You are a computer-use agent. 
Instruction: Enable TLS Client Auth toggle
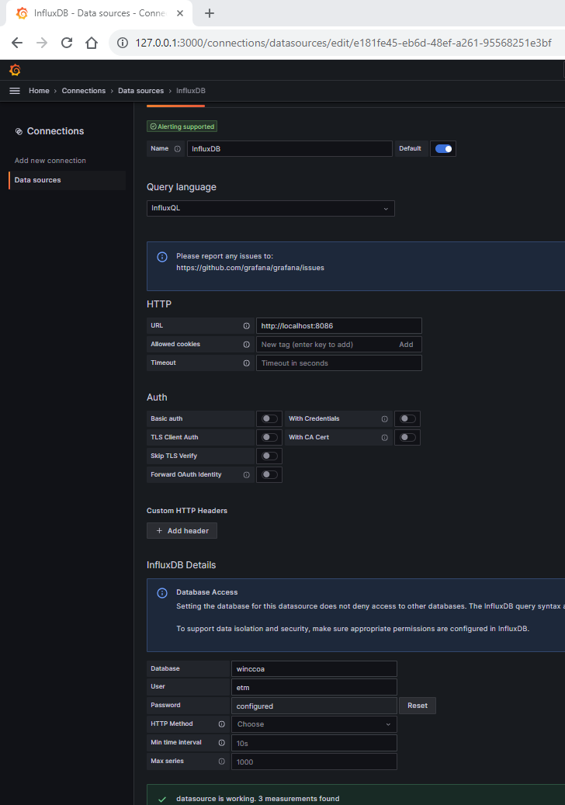(269, 437)
